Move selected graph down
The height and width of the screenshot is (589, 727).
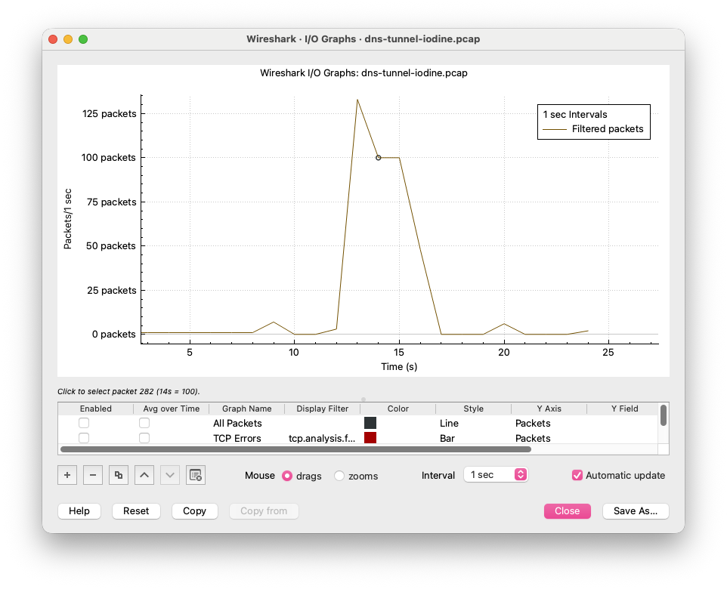pyautogui.click(x=170, y=475)
